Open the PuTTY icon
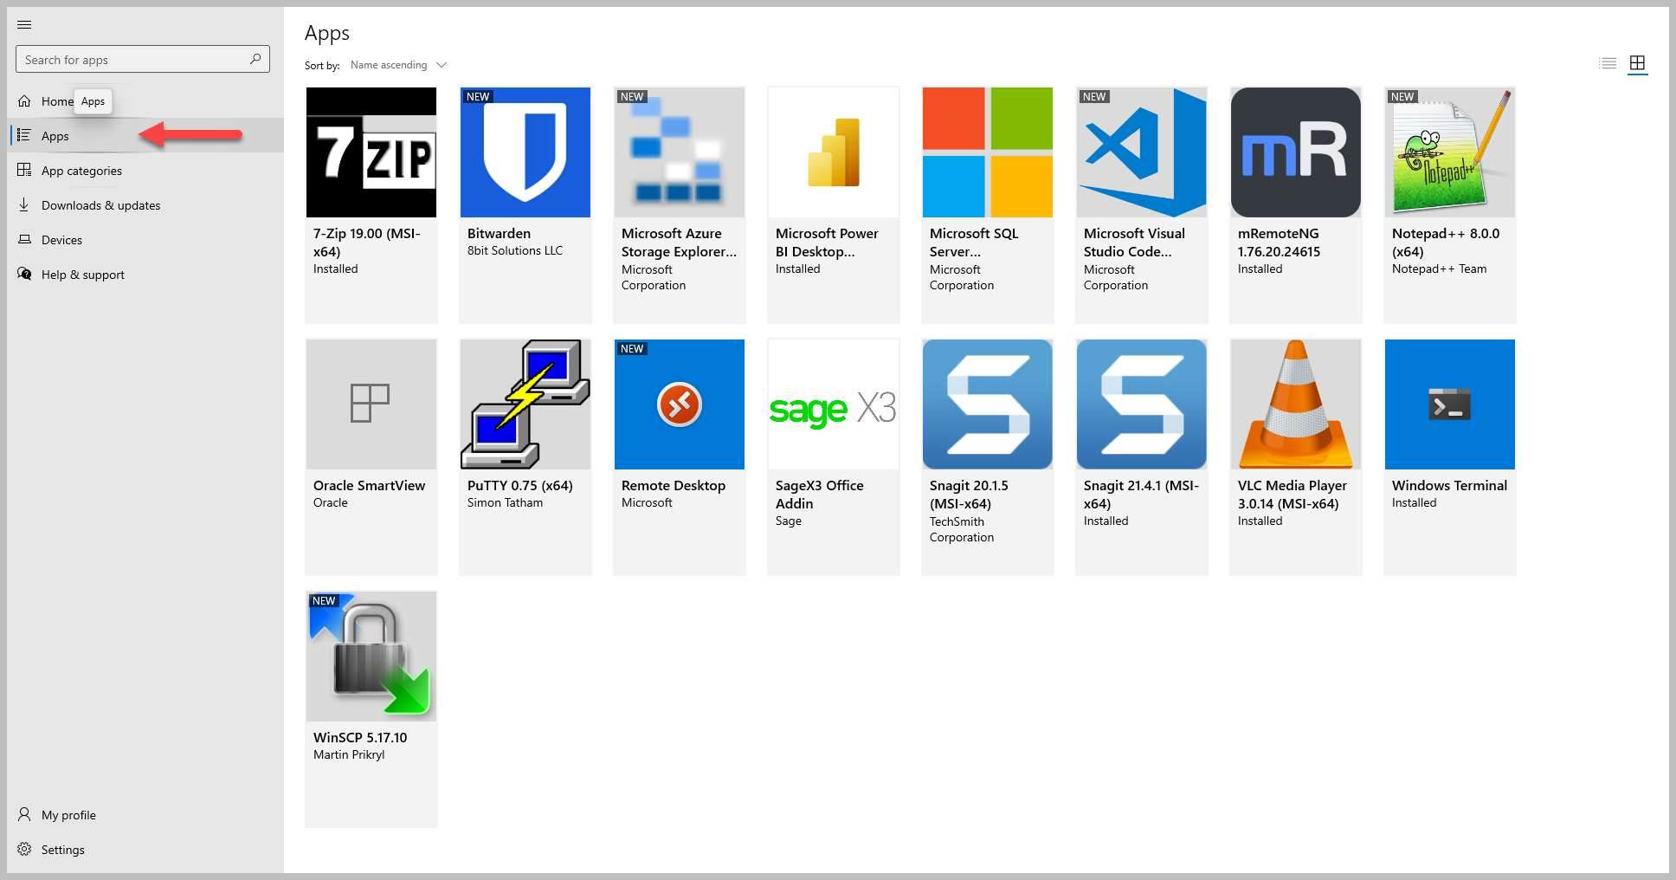This screenshot has width=1676, height=880. coord(525,404)
